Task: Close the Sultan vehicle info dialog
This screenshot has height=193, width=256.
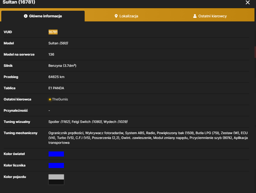Action: tap(247, 2)
